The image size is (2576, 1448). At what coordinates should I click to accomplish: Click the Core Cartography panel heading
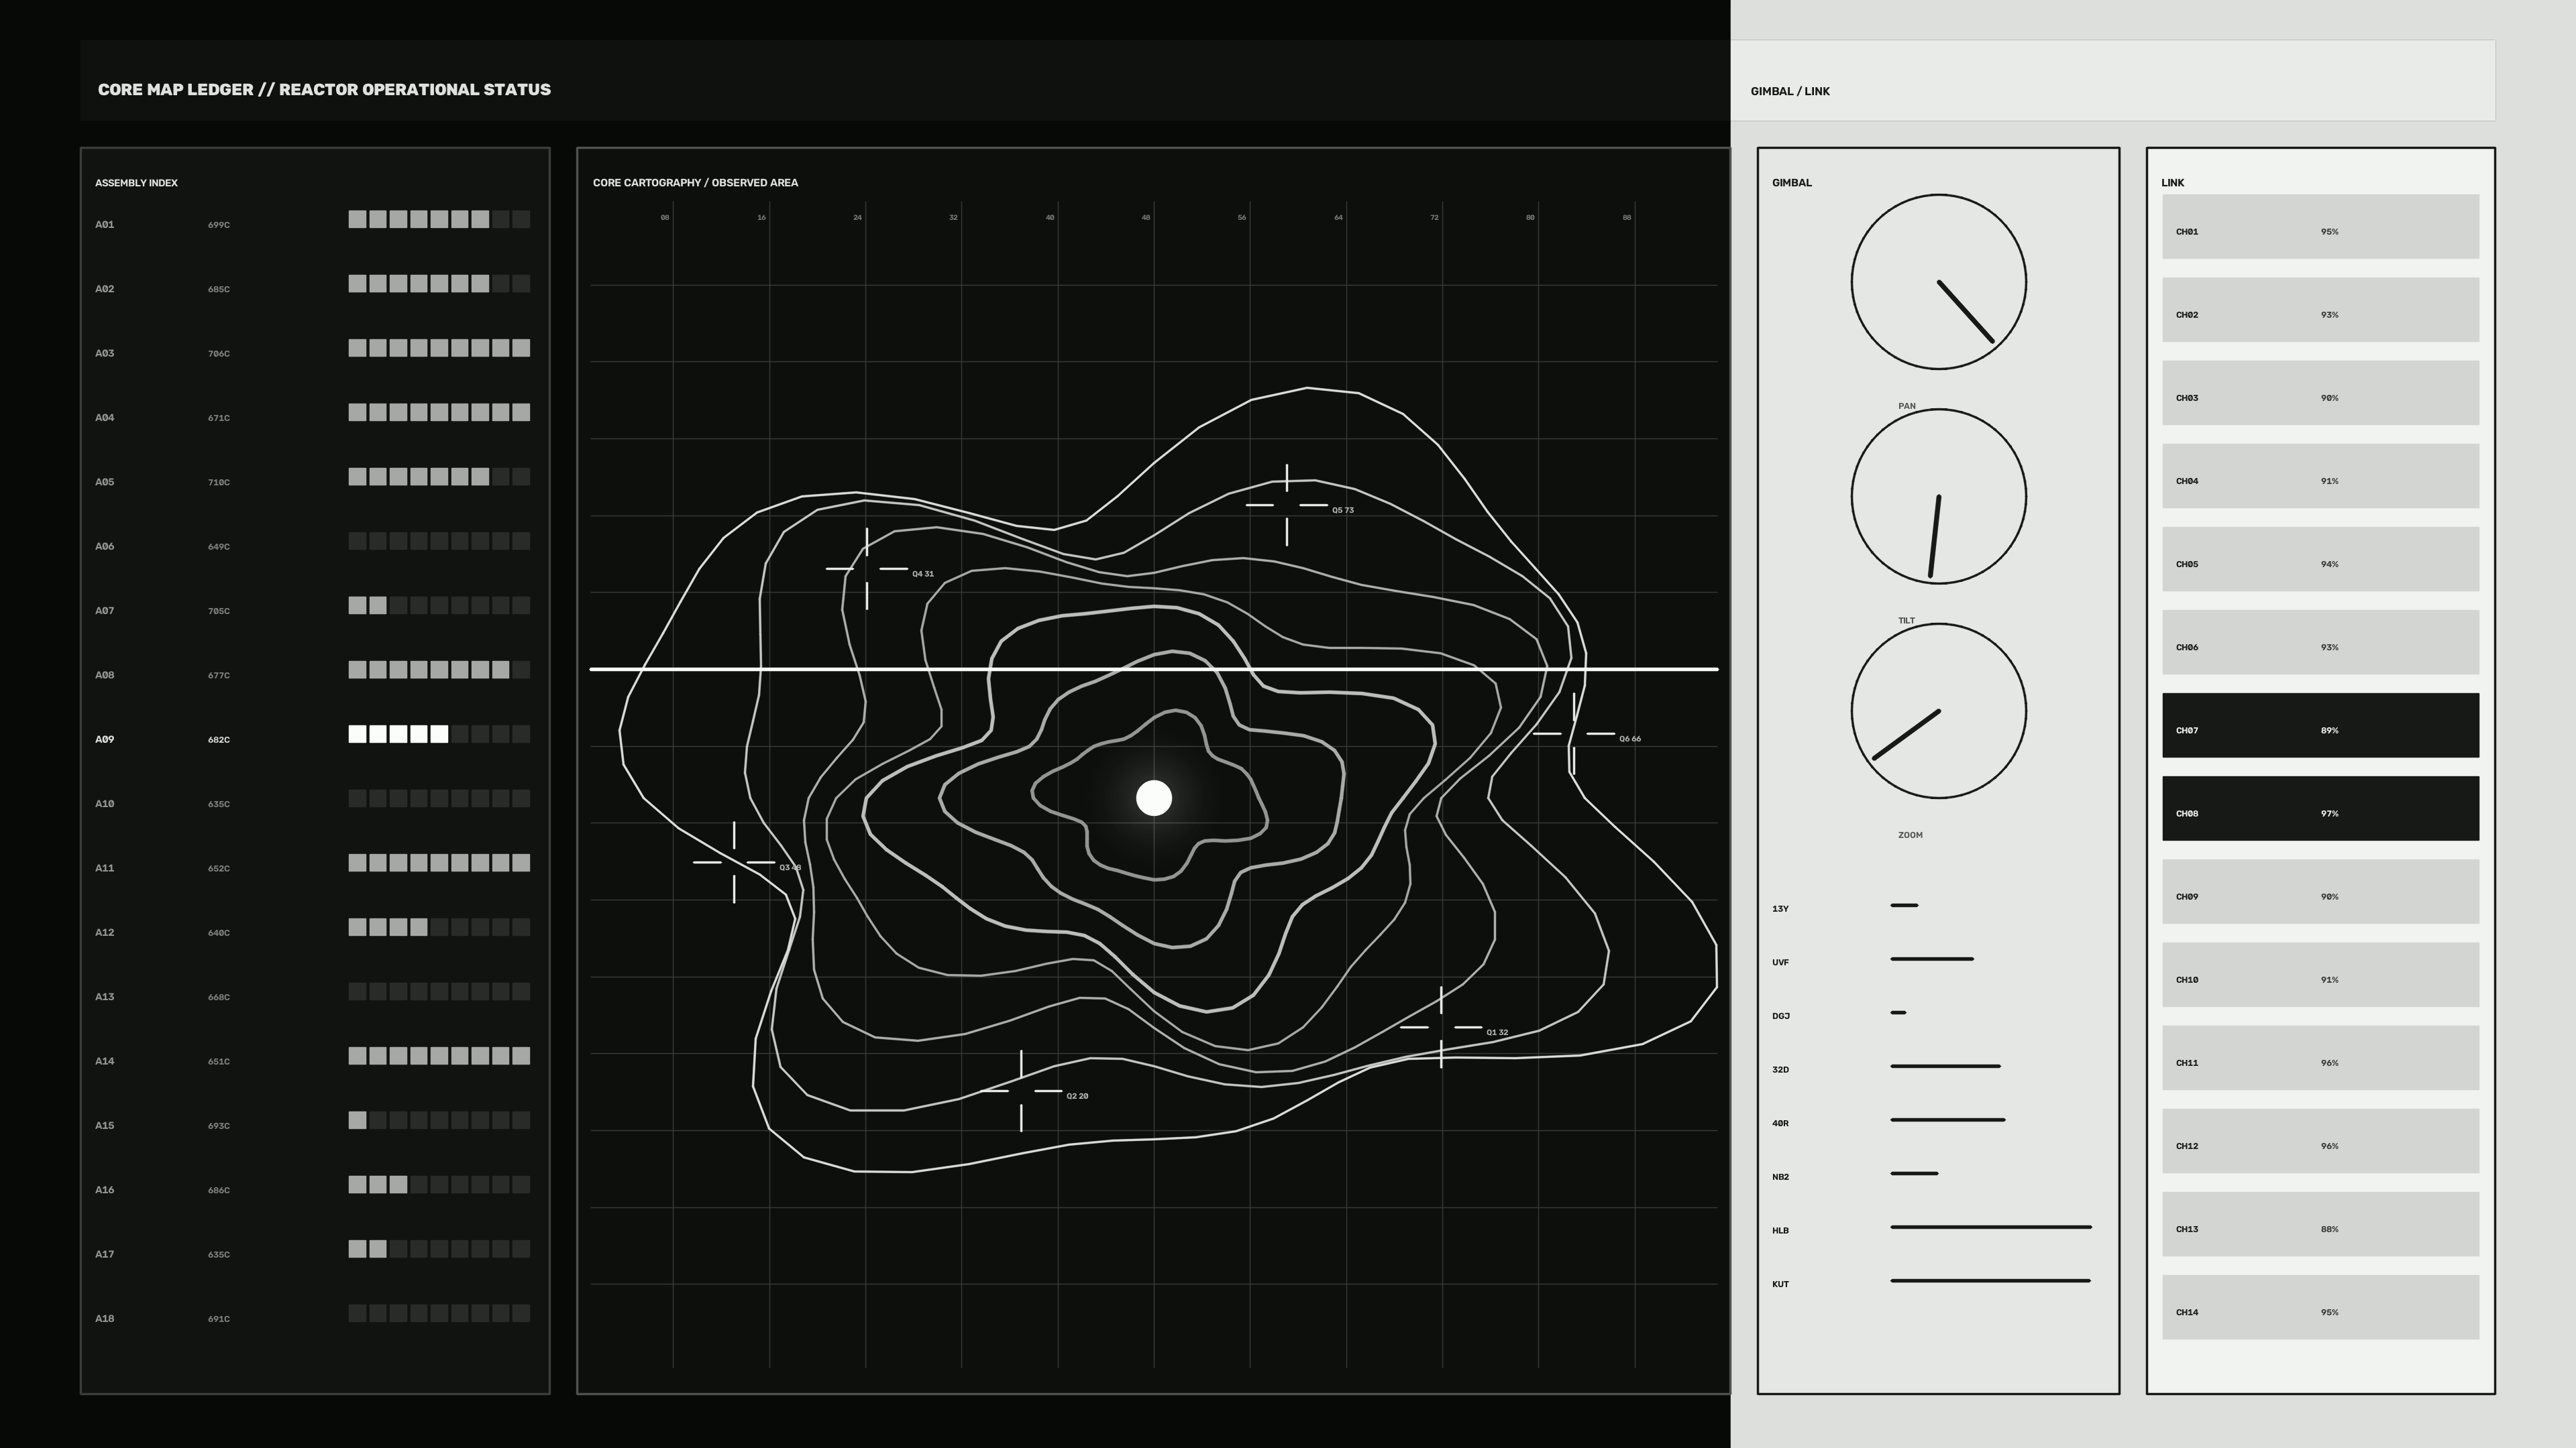pos(695,183)
